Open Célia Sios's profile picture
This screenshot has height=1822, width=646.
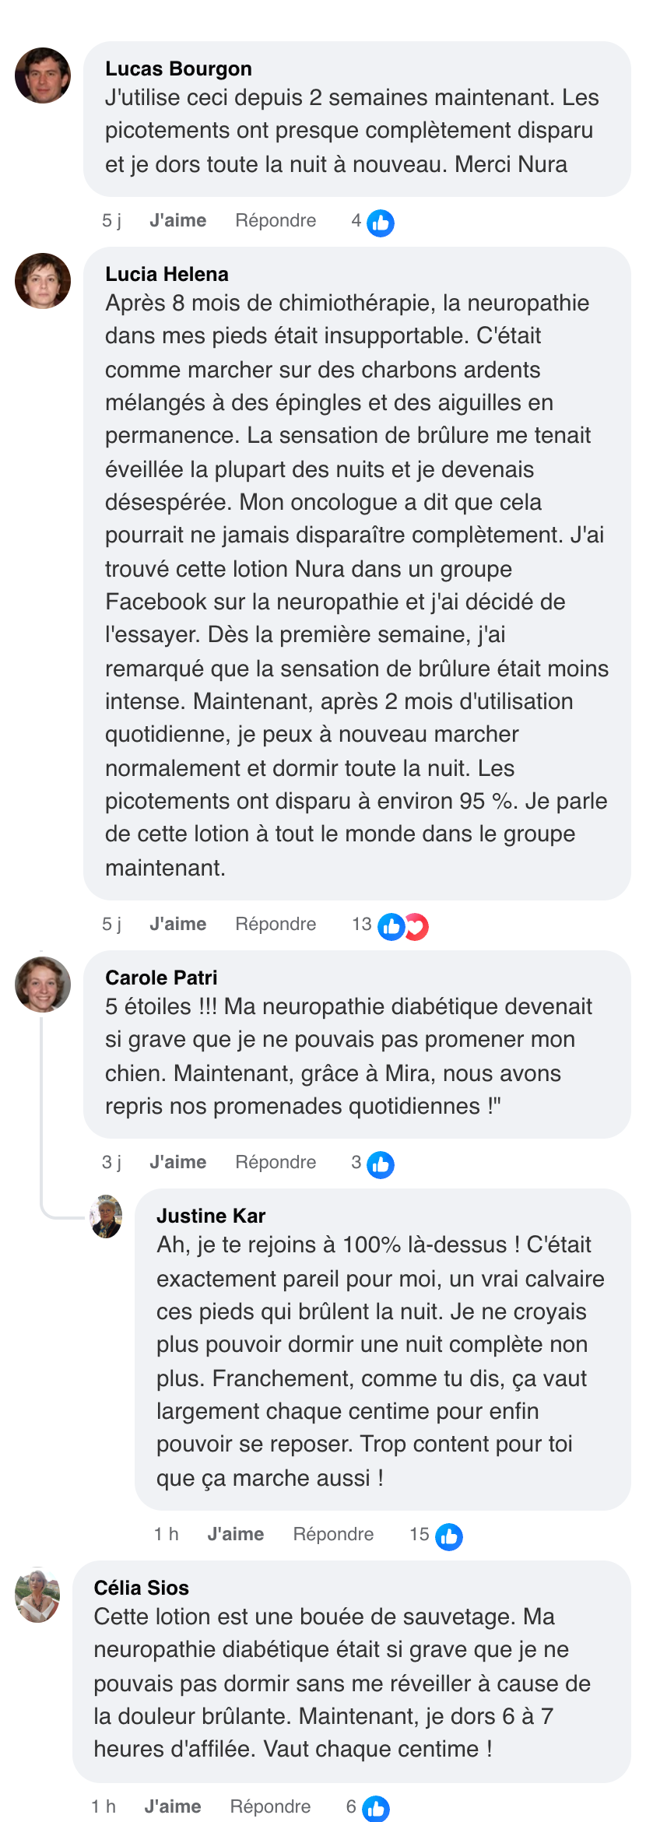(x=37, y=1596)
